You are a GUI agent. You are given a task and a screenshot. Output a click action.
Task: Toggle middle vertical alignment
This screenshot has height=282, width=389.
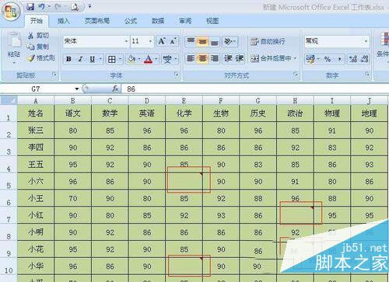tap(202, 41)
